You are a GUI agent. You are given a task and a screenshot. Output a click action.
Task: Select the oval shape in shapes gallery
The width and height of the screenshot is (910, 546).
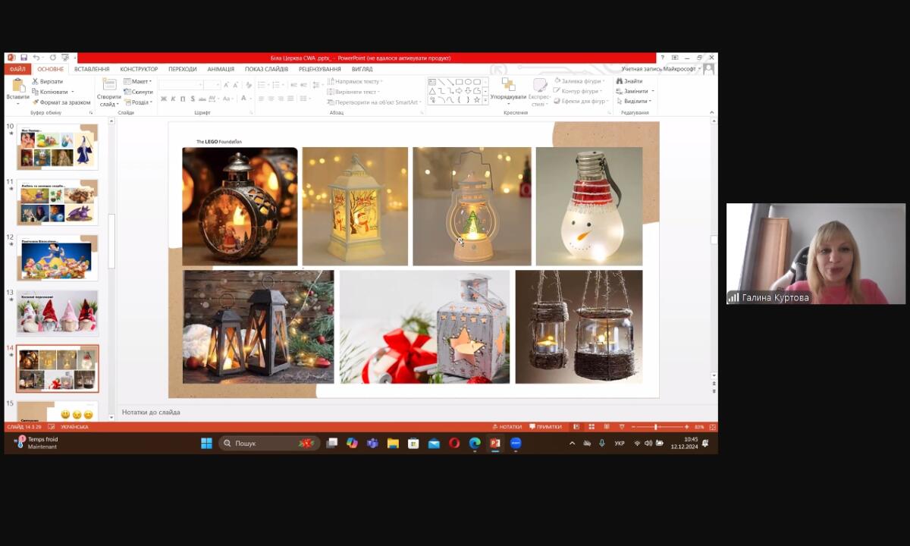468,82
